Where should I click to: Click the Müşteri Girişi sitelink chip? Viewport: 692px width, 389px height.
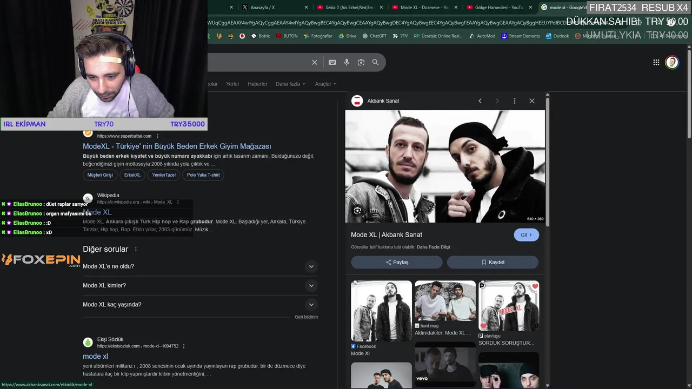[100, 175]
